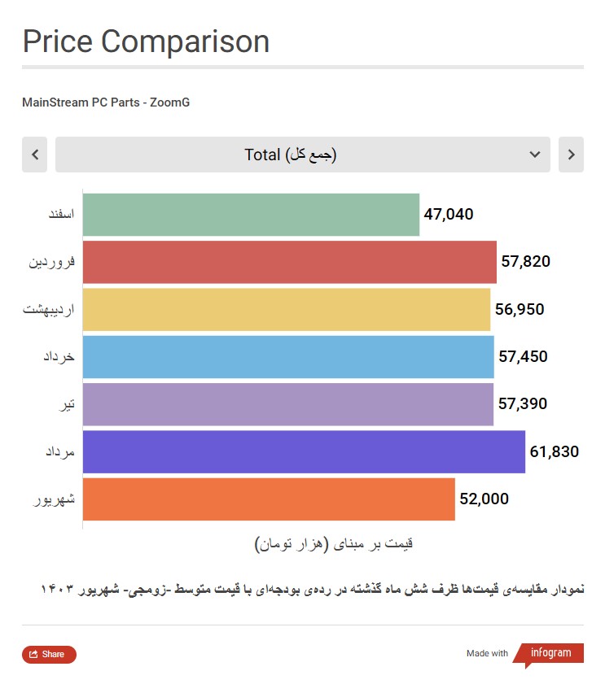This screenshot has height=684, width=605.
Task: Open the Total (جمع کل) dropdown
Action: pos(303,155)
